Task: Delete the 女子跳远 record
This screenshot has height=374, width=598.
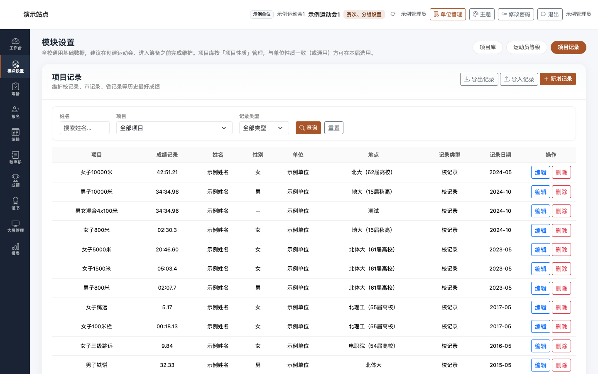Action: (x=561, y=308)
